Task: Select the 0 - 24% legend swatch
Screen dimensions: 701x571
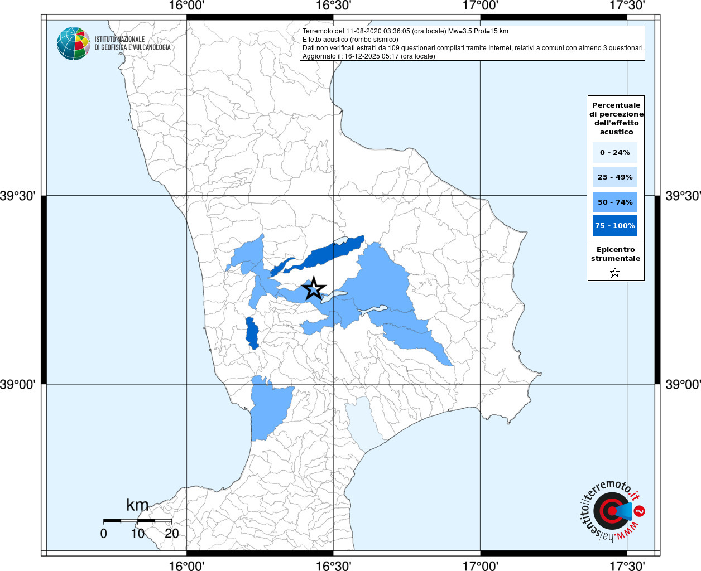Action: (615, 152)
